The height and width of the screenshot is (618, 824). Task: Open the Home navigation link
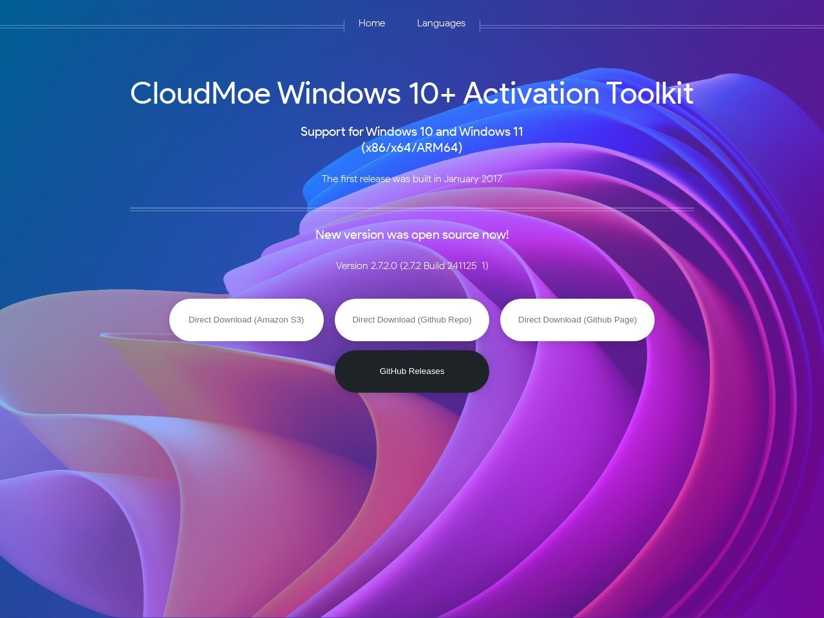[x=371, y=23]
